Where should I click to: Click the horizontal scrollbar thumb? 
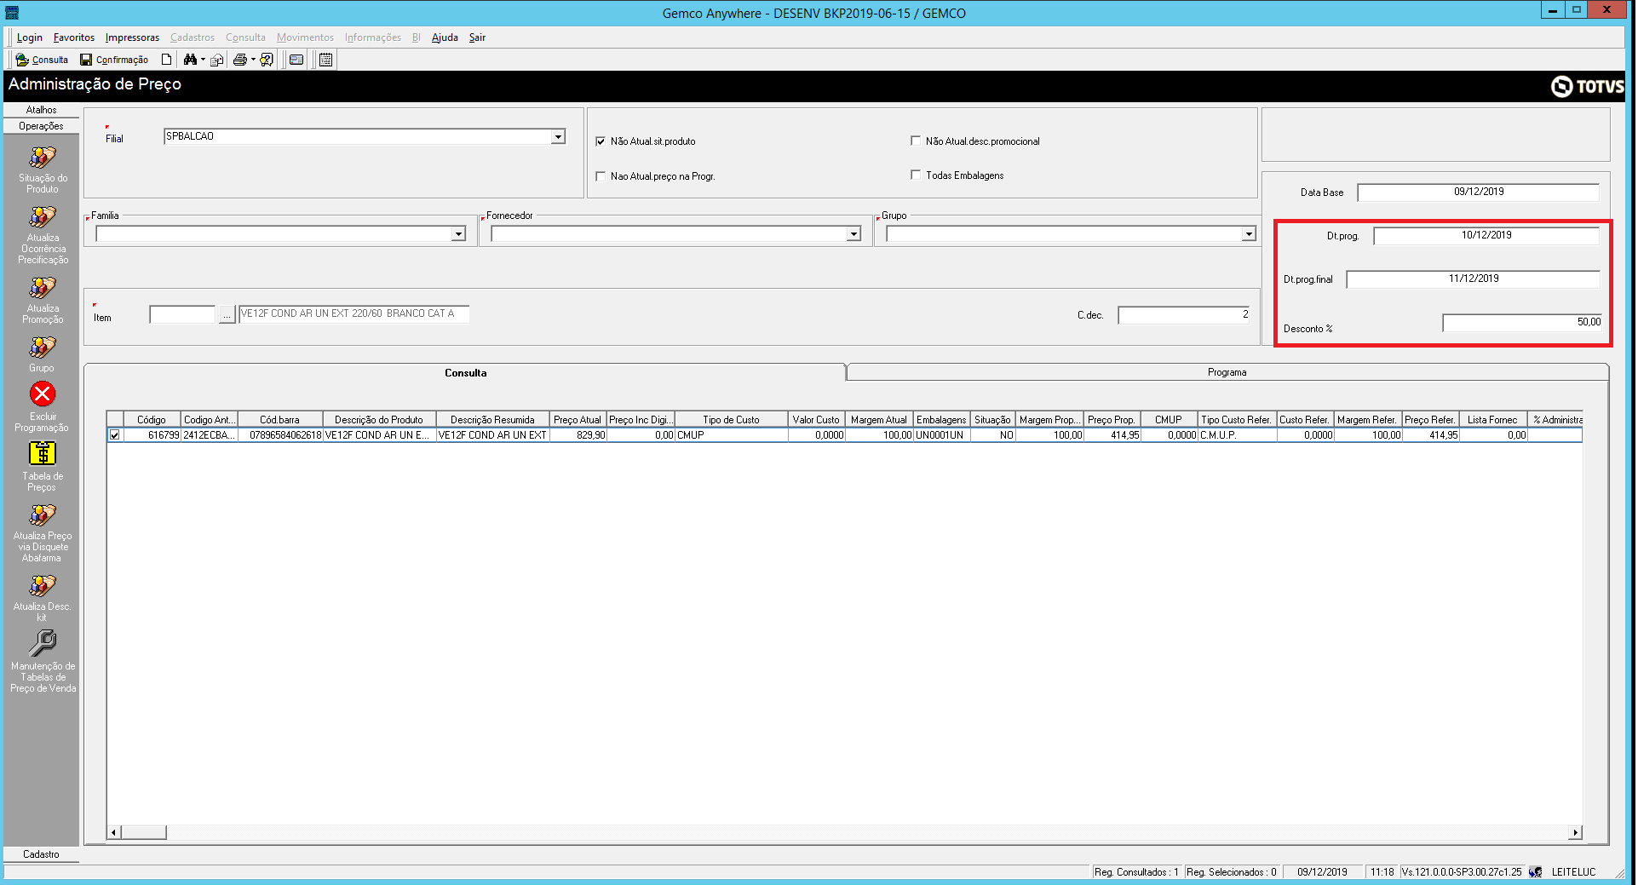click(143, 832)
